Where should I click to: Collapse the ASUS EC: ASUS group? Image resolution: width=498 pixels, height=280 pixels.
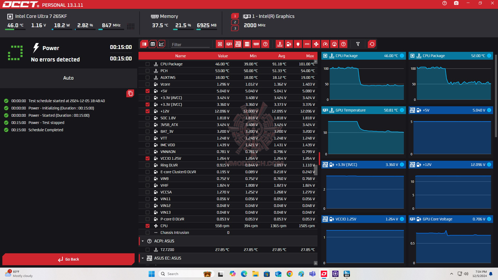point(143,258)
